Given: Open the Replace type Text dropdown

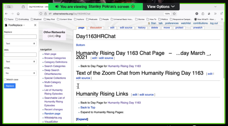Looking at the screenshot, I should pyautogui.click(x=20, y=43).
